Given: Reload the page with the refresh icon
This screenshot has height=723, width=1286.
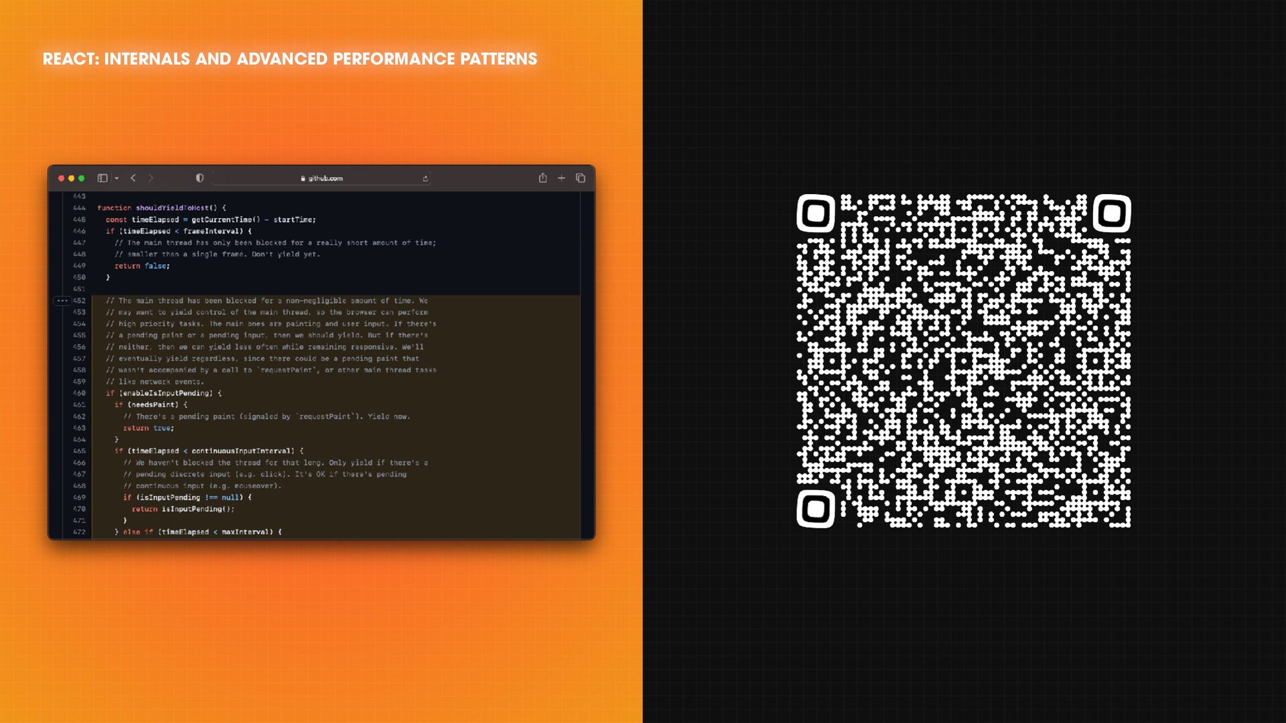Looking at the screenshot, I should (425, 179).
